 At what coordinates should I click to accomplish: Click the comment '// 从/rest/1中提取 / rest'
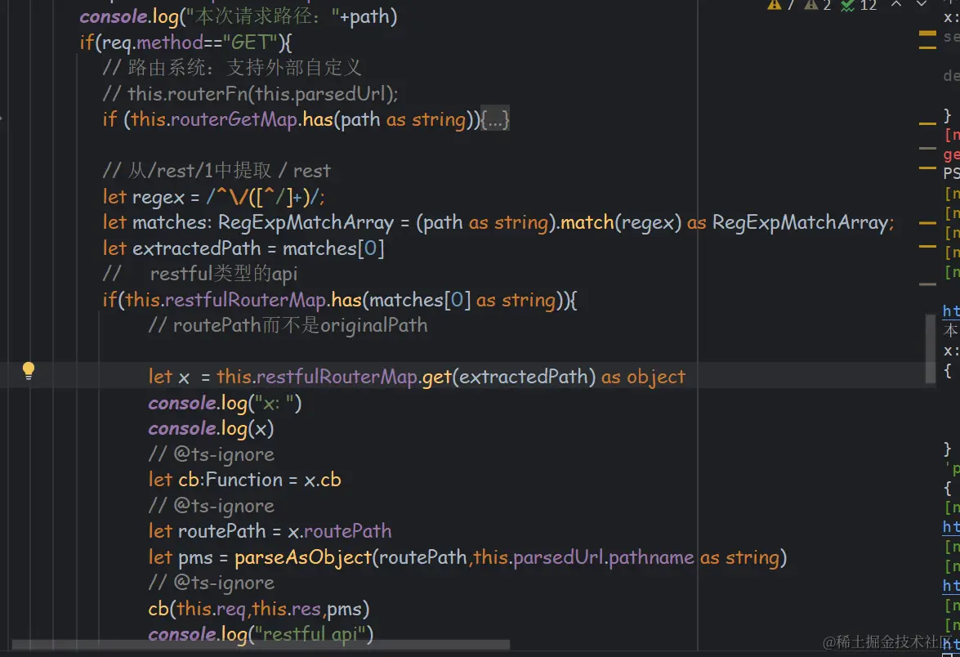point(217,170)
